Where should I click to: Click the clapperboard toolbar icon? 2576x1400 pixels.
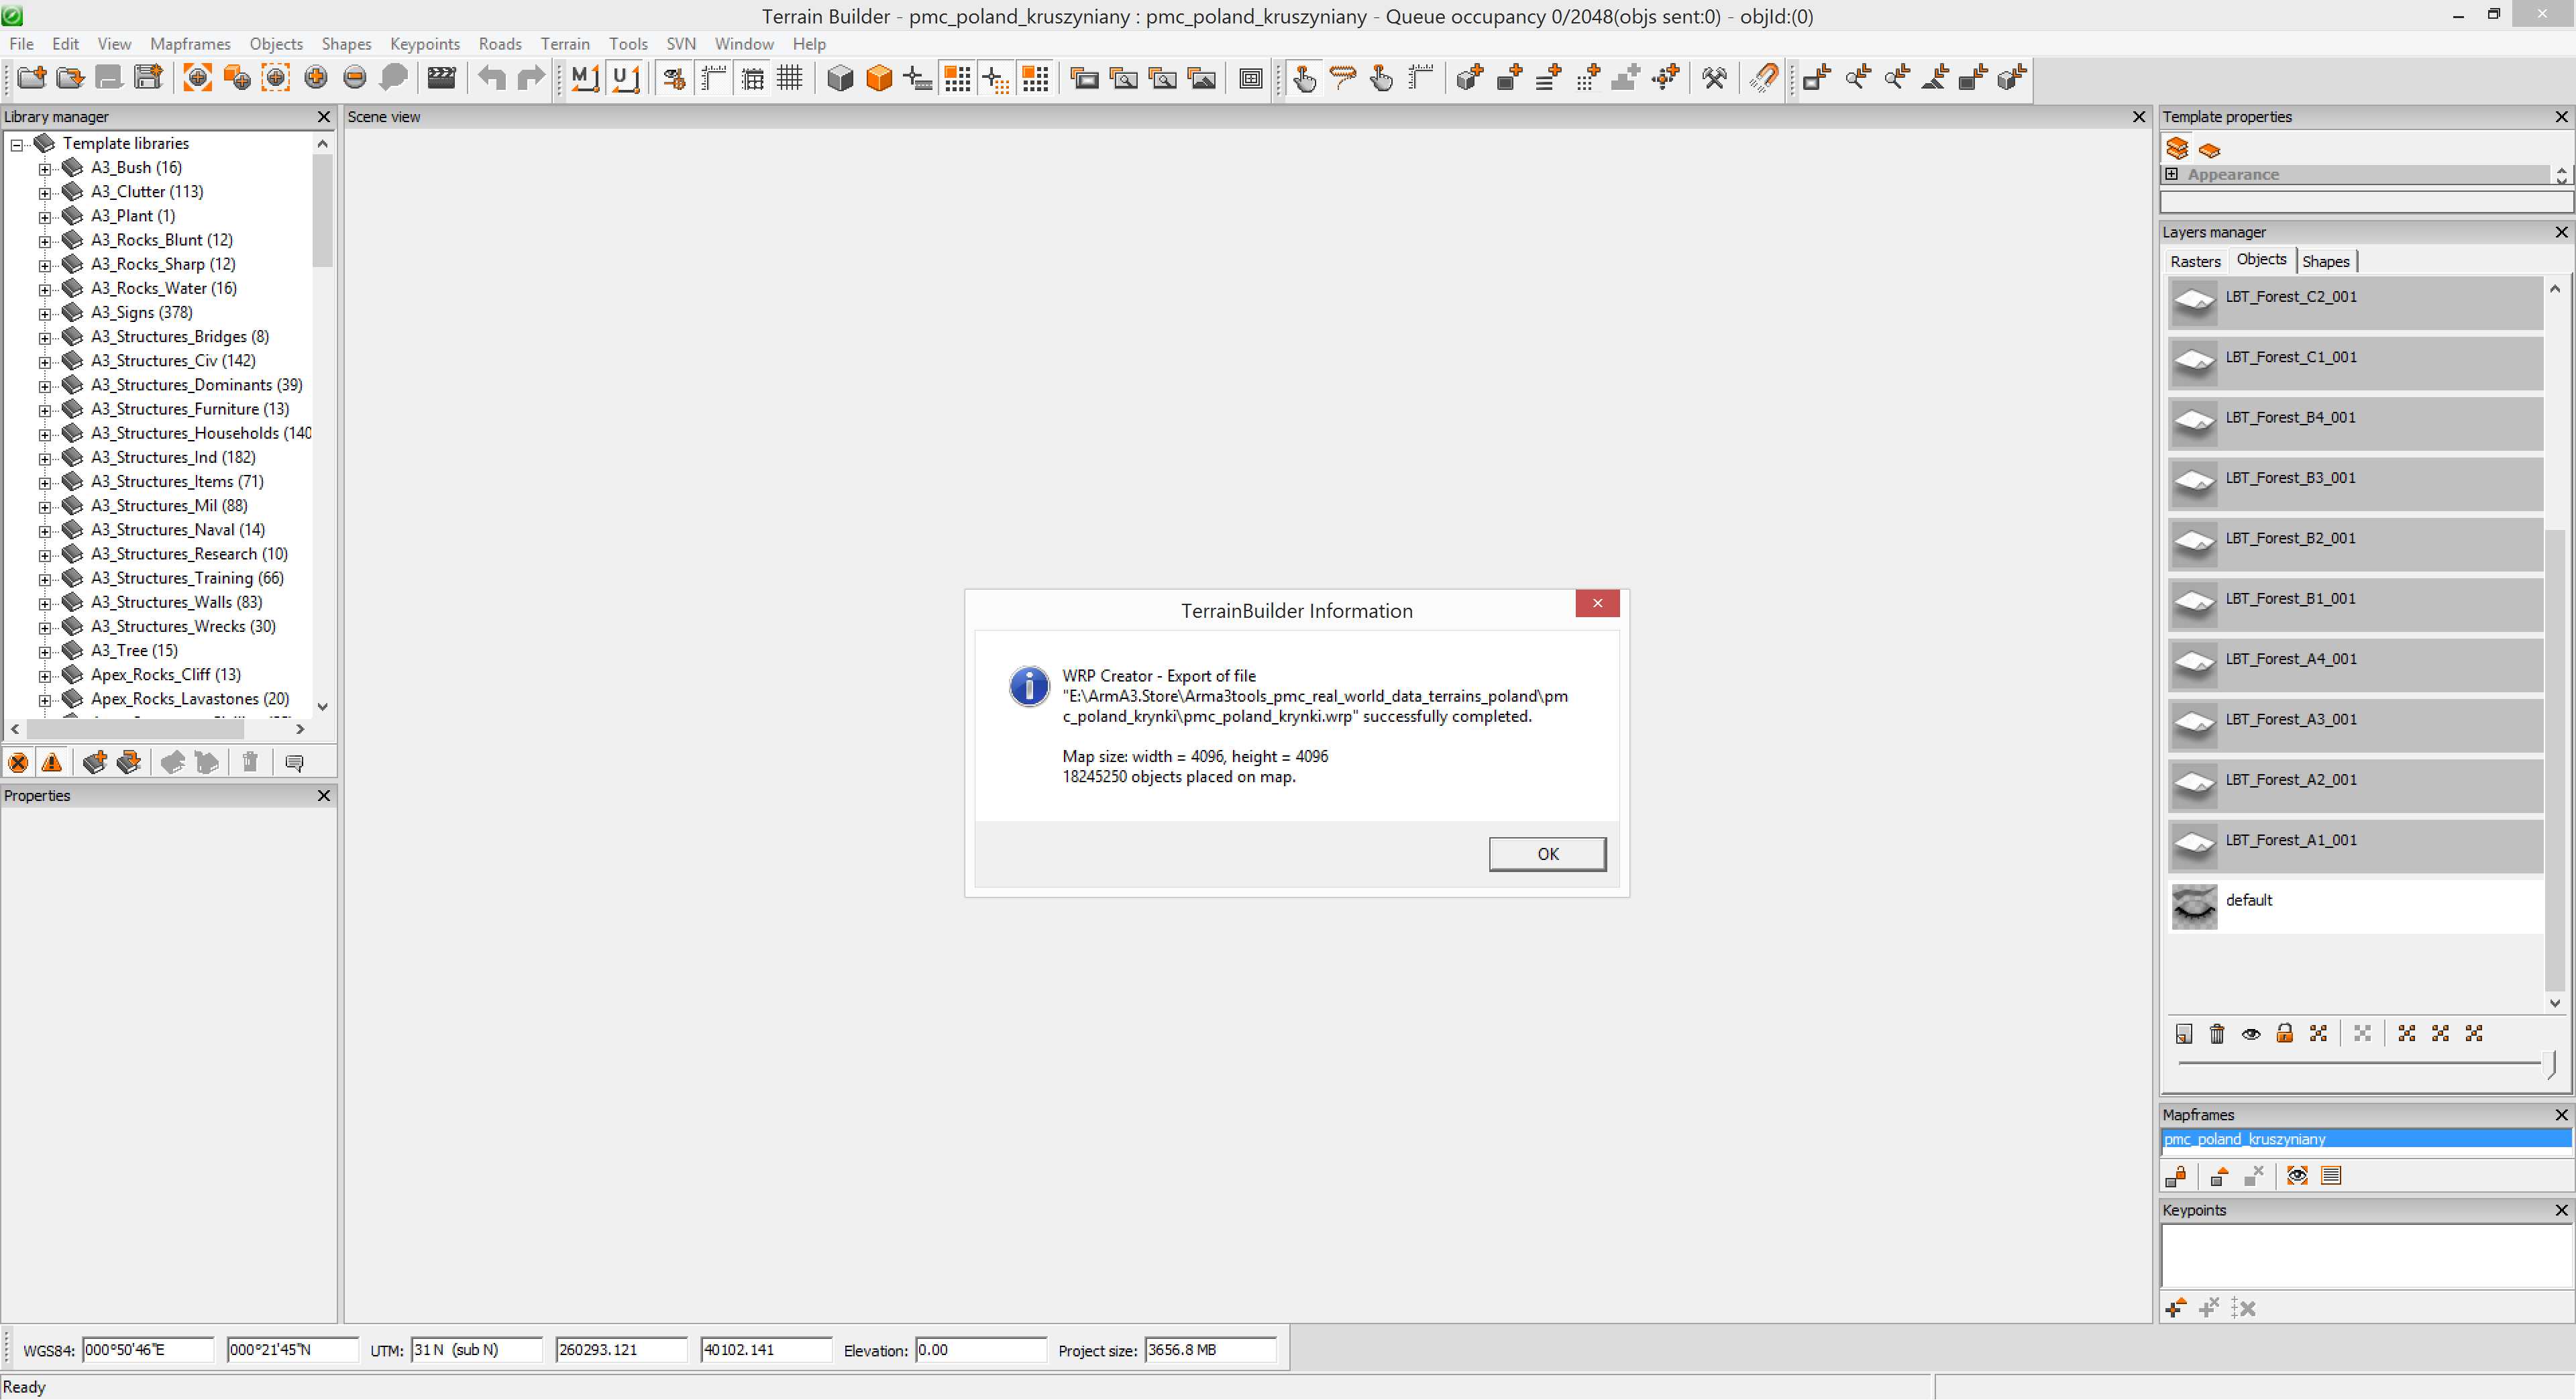tap(441, 78)
